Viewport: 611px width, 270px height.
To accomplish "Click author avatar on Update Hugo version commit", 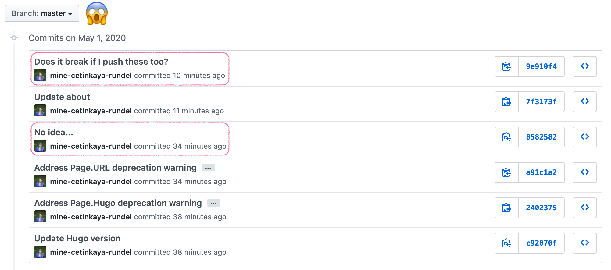I will 40,252.
